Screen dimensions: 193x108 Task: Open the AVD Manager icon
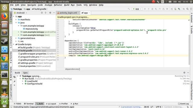pos(175,9)
